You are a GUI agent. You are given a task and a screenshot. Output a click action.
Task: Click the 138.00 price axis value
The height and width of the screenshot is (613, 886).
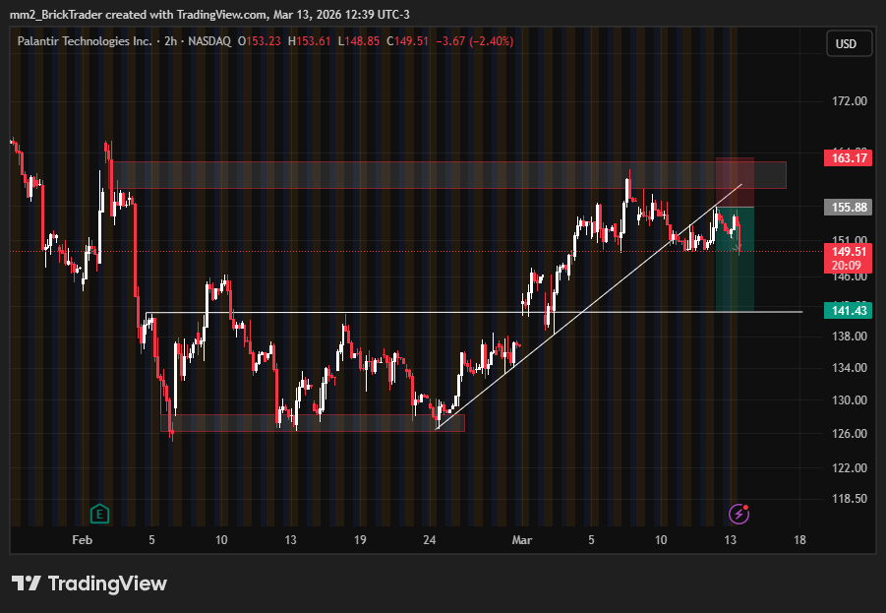coord(850,336)
